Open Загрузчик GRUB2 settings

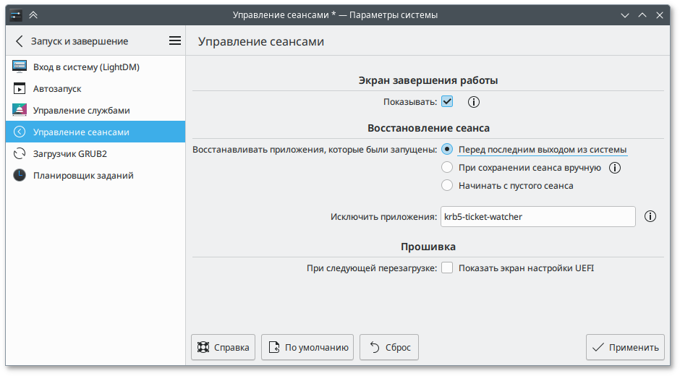click(95, 153)
